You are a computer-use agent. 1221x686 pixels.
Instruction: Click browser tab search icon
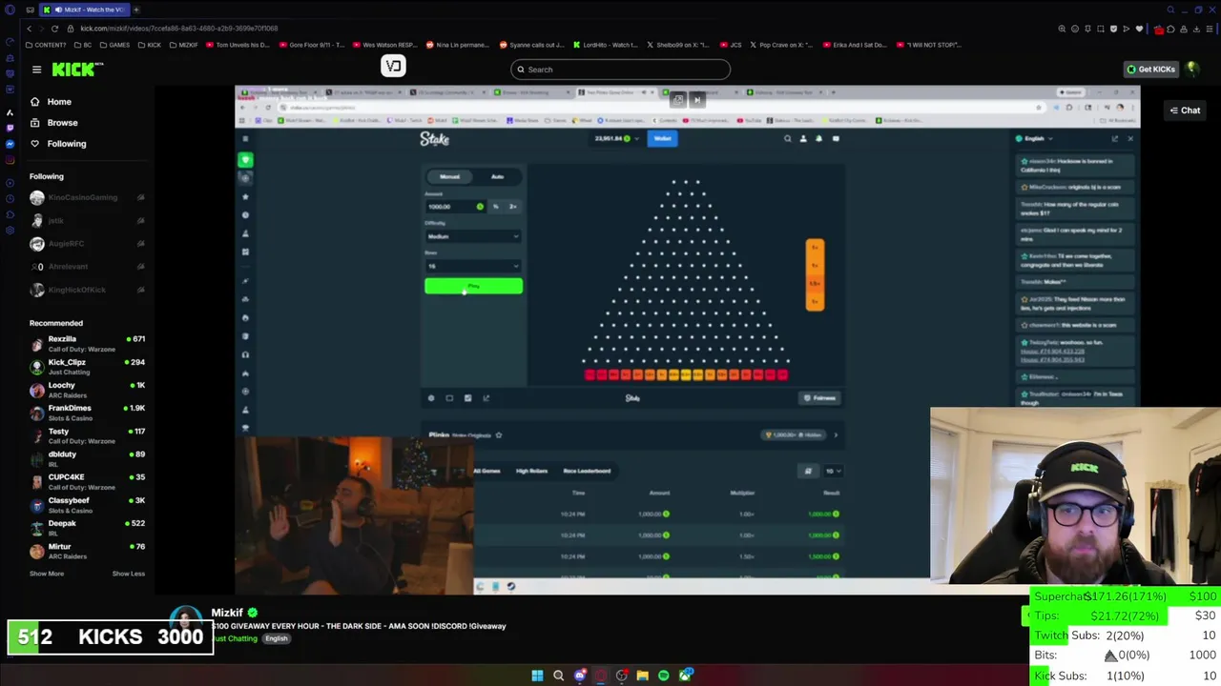pyautogui.click(x=1170, y=10)
